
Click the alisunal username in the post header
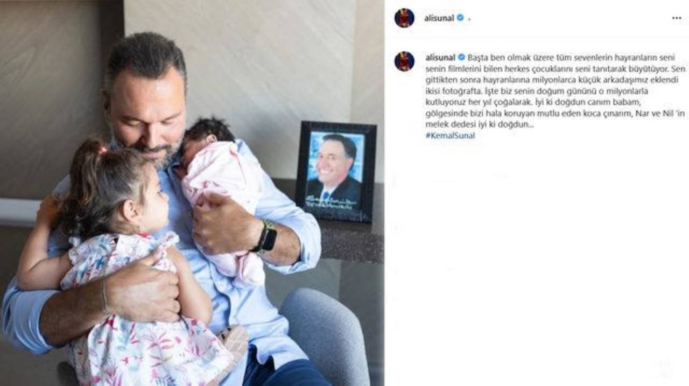tap(439, 18)
